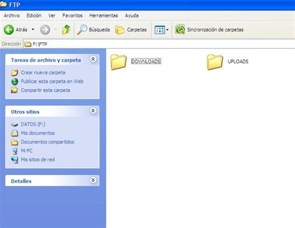The height and width of the screenshot is (228, 295).
Task: Open Mis documentos link
Action: pos(38,133)
